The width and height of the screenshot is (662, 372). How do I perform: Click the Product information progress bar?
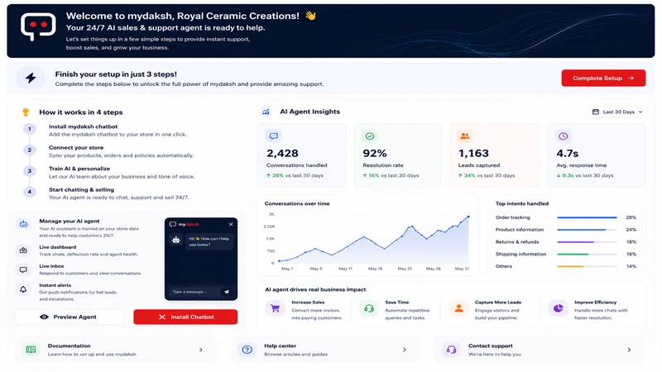click(587, 230)
